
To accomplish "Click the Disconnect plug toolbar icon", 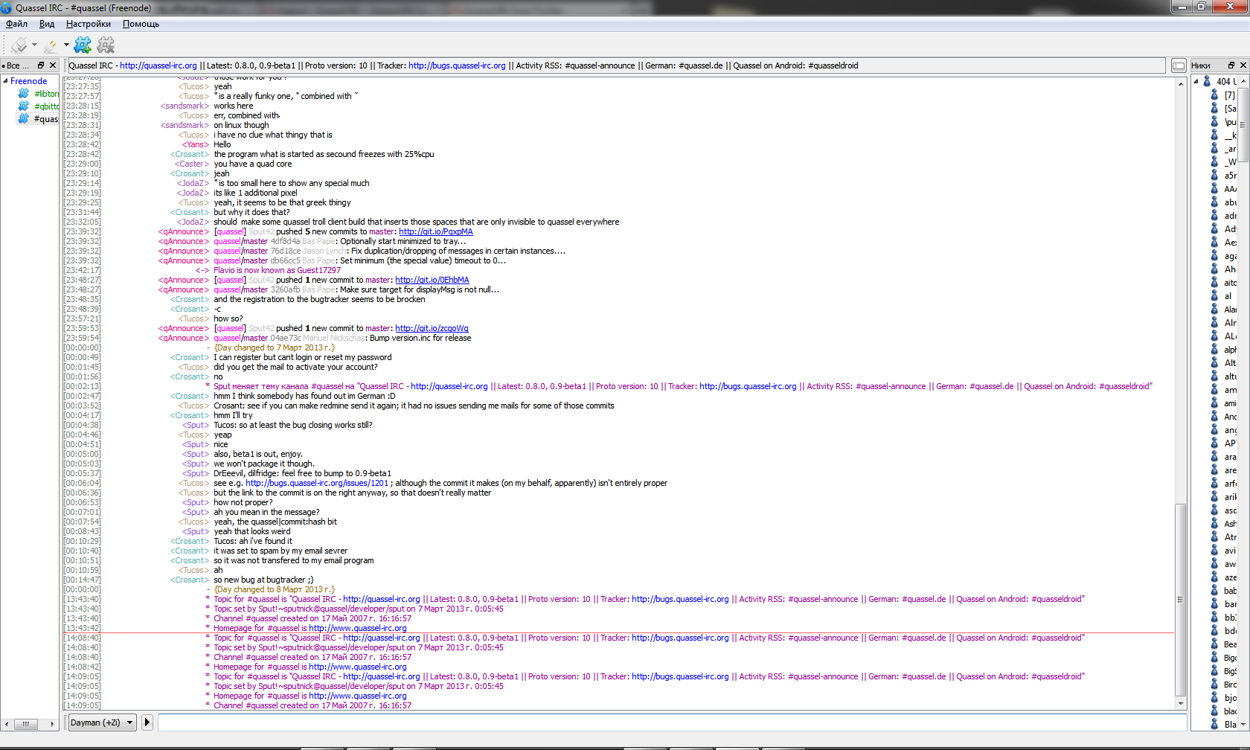I will click(51, 45).
